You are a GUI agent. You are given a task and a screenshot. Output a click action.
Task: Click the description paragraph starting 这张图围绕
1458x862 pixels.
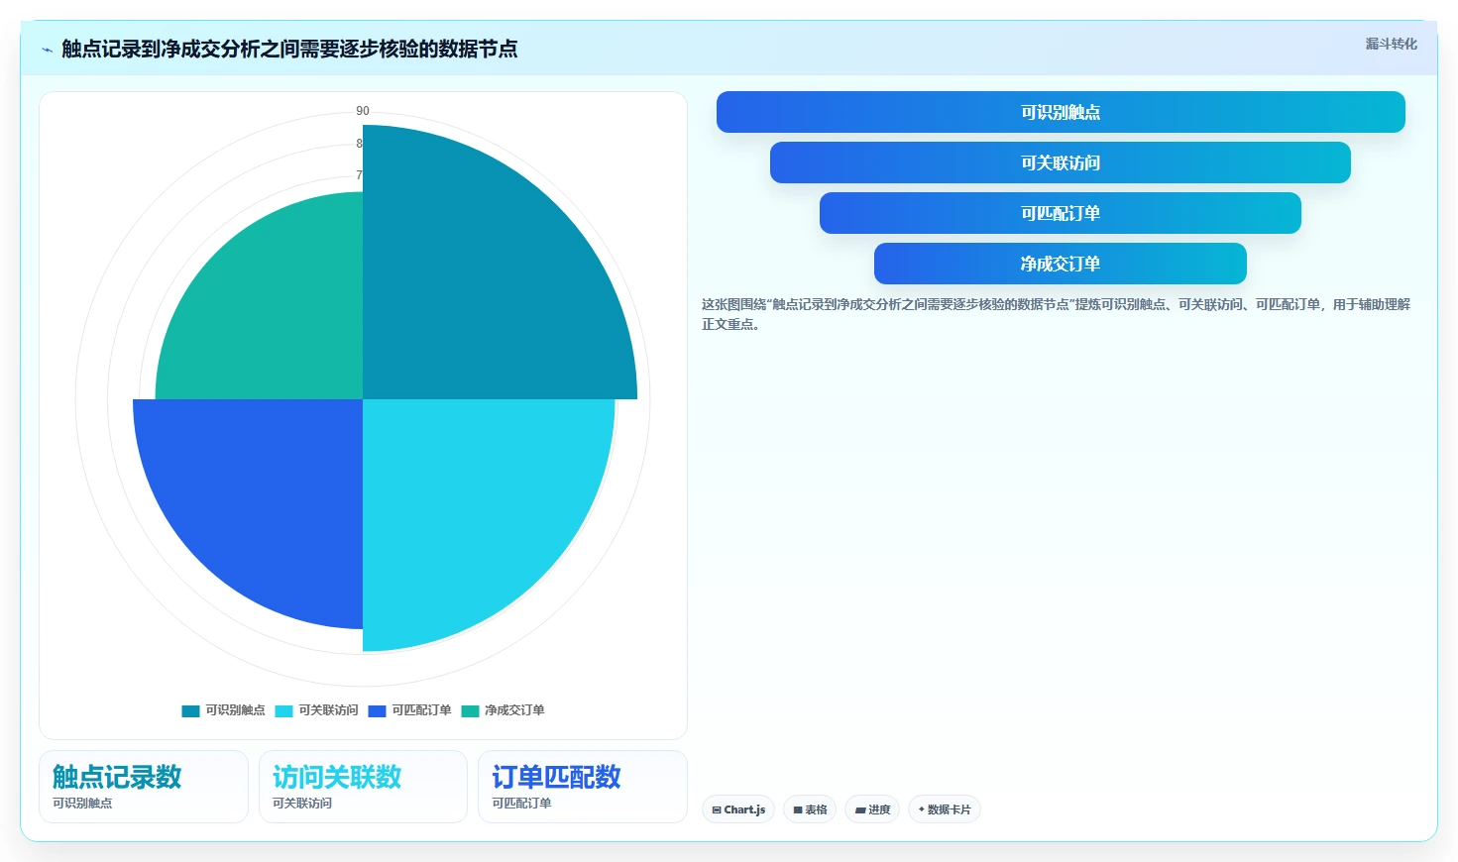[x=1056, y=314]
